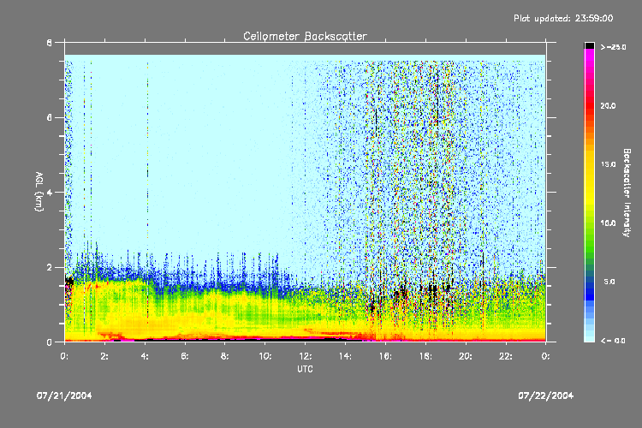The height and width of the screenshot is (428, 642).
Task: Click the x-axis tick label '20:'
Action: click(466, 356)
